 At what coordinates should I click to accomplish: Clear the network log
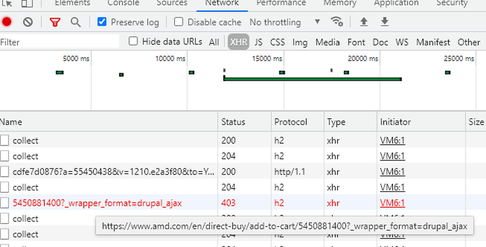(x=28, y=22)
